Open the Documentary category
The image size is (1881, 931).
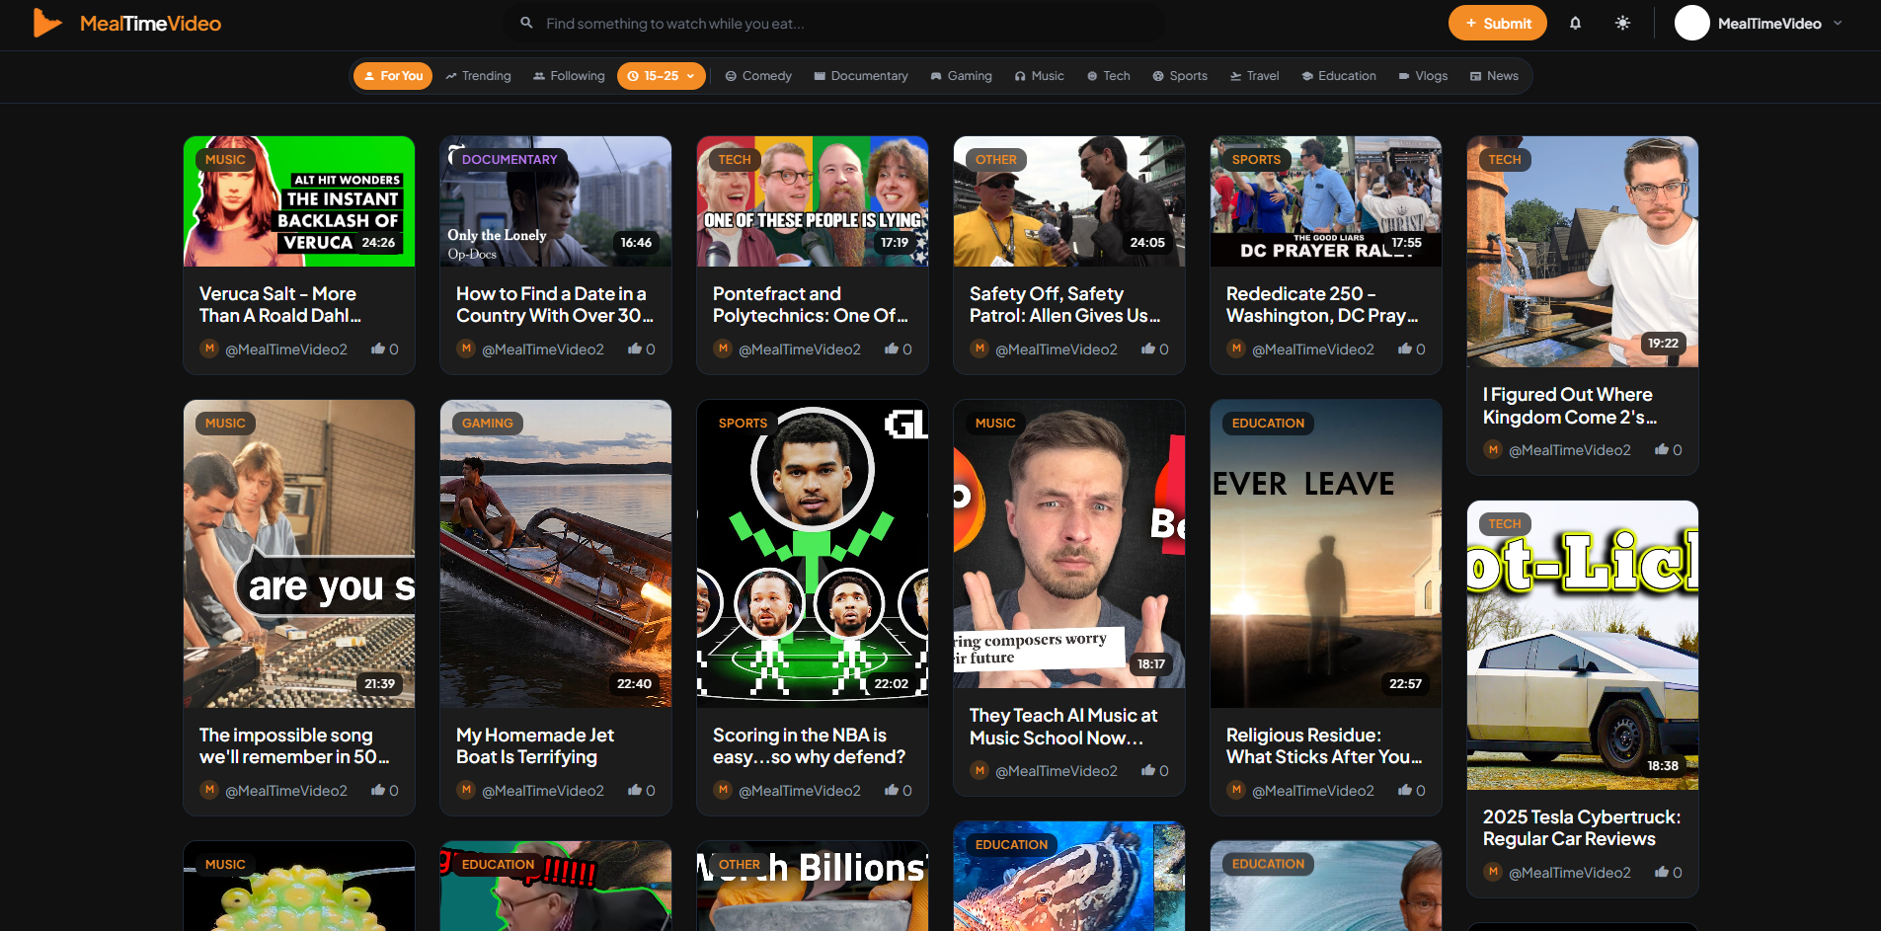[860, 76]
